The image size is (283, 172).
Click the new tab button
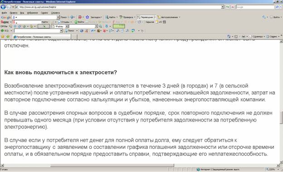74,37
